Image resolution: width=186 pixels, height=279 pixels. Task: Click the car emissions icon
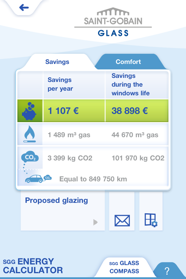(38, 179)
